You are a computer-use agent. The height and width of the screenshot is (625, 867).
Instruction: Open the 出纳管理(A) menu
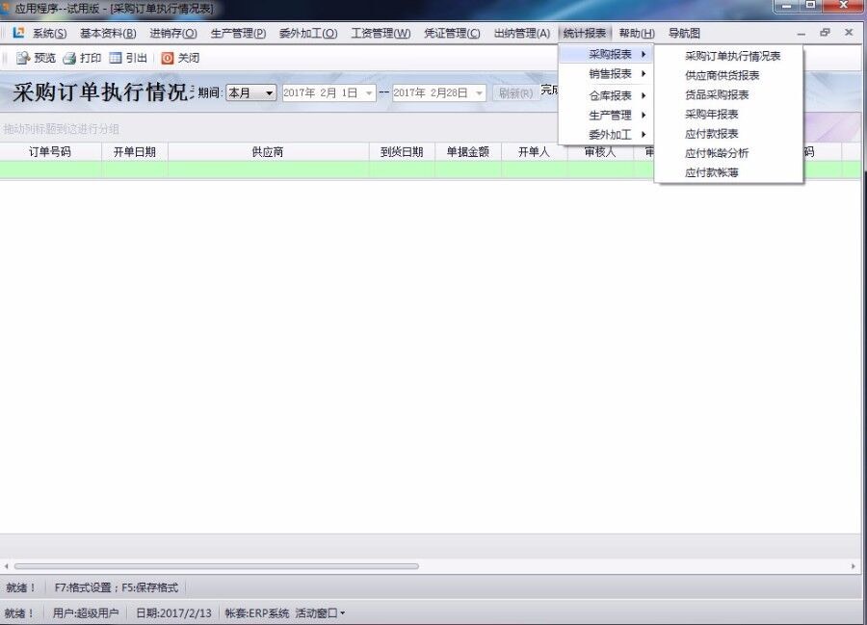pos(522,33)
